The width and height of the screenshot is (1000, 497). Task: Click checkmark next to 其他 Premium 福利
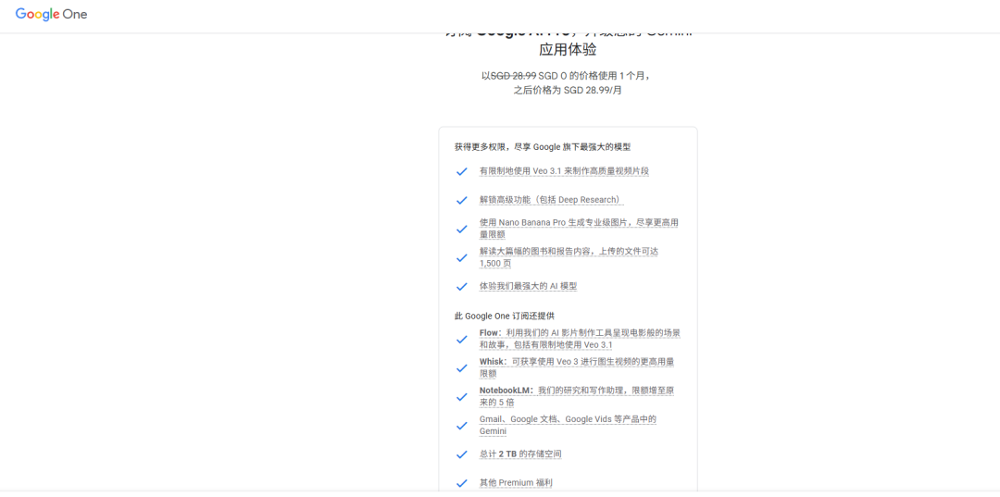pyautogui.click(x=462, y=483)
